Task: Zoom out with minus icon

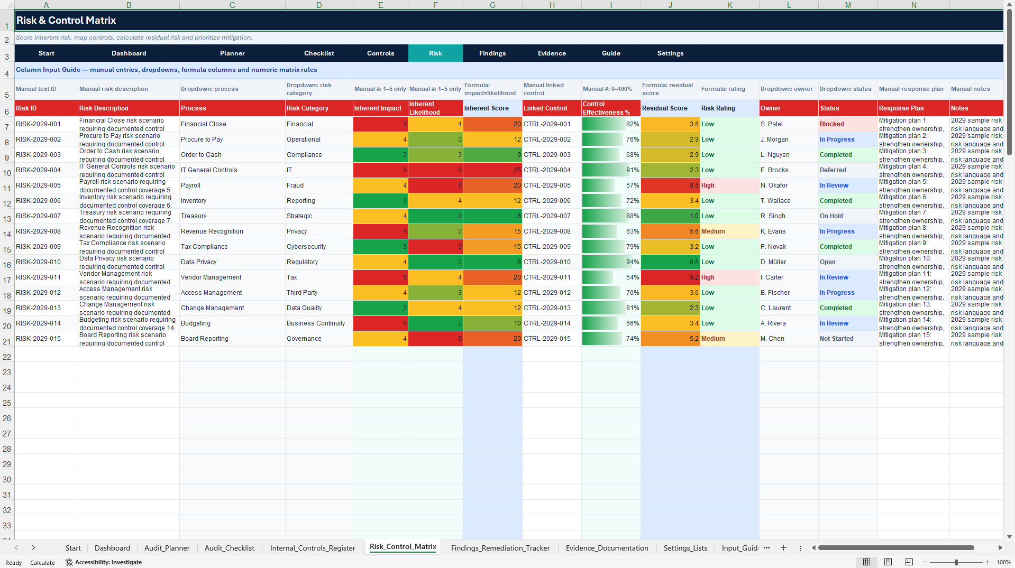Action: (925, 562)
